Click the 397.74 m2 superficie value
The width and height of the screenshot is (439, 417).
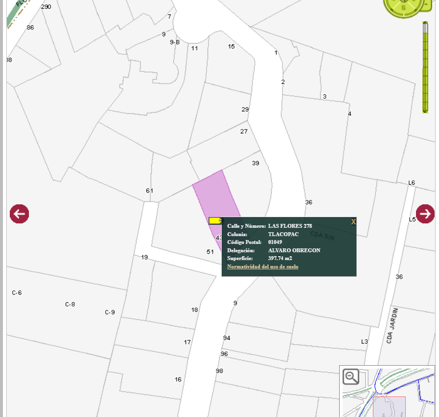point(280,258)
